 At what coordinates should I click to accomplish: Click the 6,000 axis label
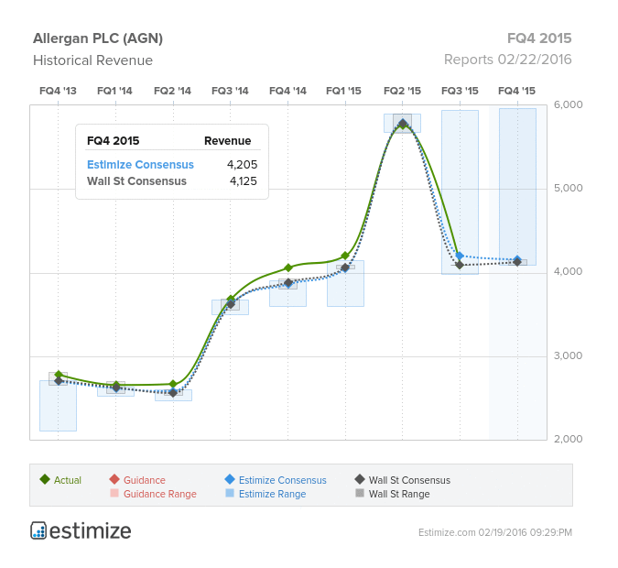point(568,104)
